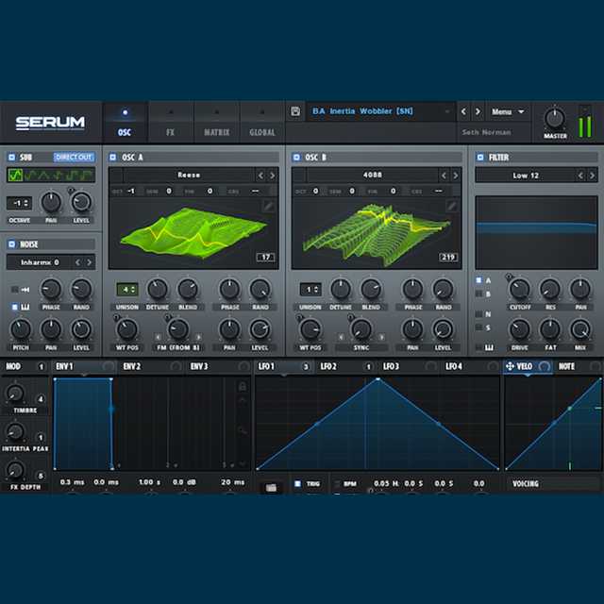The height and width of the screenshot is (604, 604).
Task: Click the DIRECT OUT button
Action: pos(74,158)
